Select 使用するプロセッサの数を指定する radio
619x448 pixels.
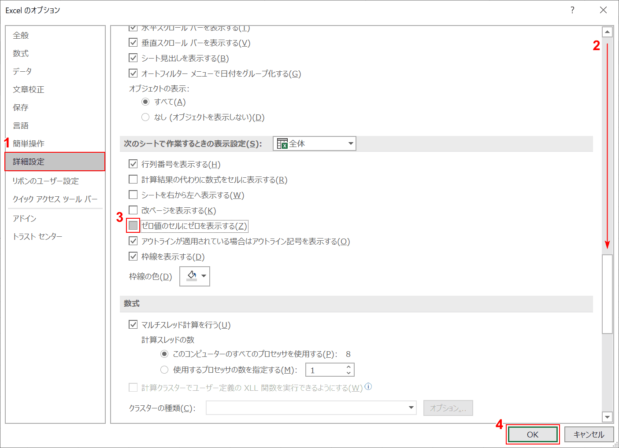(x=164, y=370)
